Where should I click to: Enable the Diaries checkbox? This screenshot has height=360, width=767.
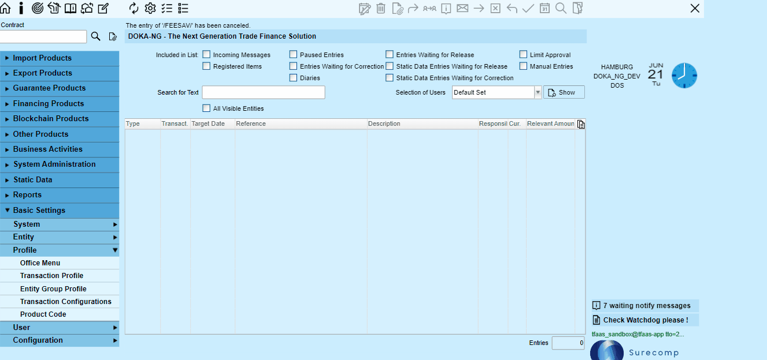click(x=294, y=77)
